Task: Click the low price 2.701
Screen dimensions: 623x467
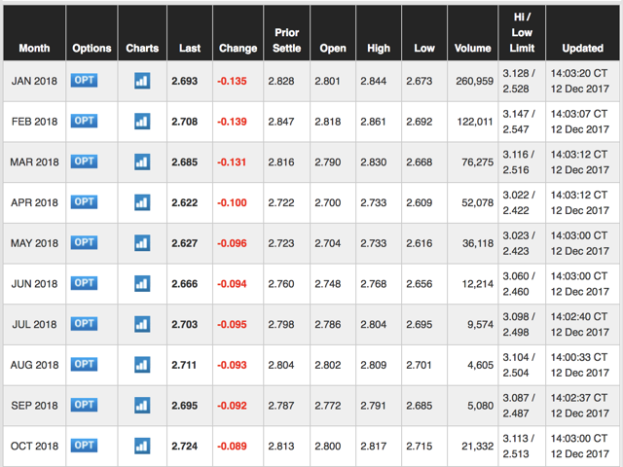Action: (419, 365)
